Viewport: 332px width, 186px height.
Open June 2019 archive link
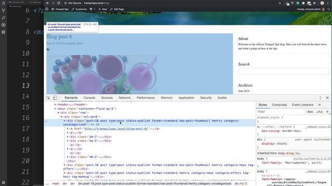tap(244, 91)
